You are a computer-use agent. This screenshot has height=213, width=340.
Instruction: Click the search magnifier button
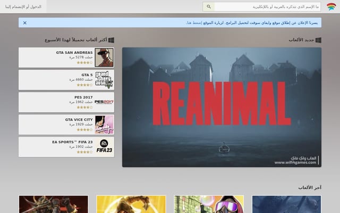coord(209,7)
